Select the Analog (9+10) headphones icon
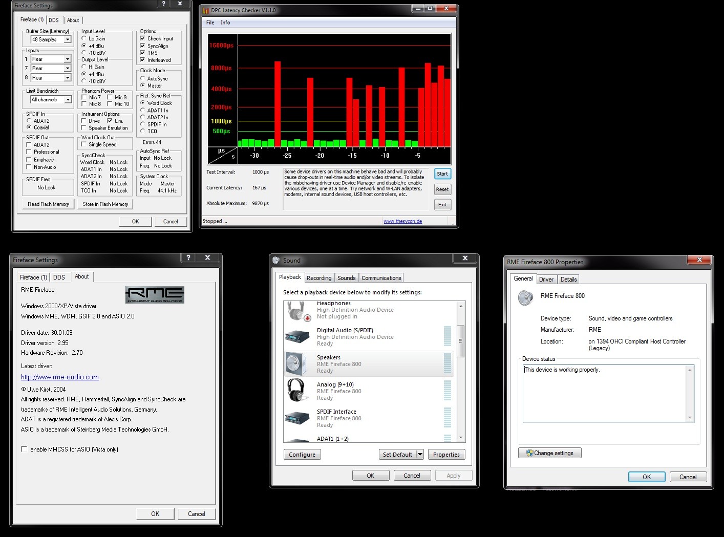Image resolution: width=724 pixels, height=537 pixels. pos(296,391)
